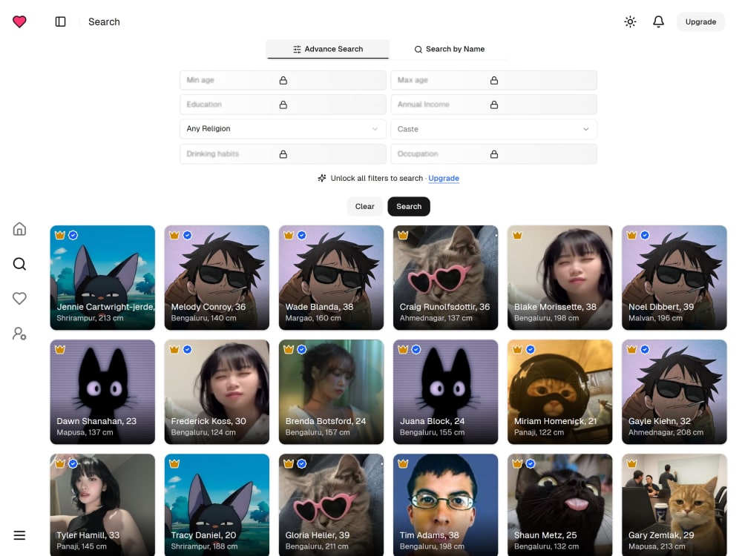Click crown icon on Blake Morissette card
The width and height of the screenshot is (742, 556).
pos(517,235)
